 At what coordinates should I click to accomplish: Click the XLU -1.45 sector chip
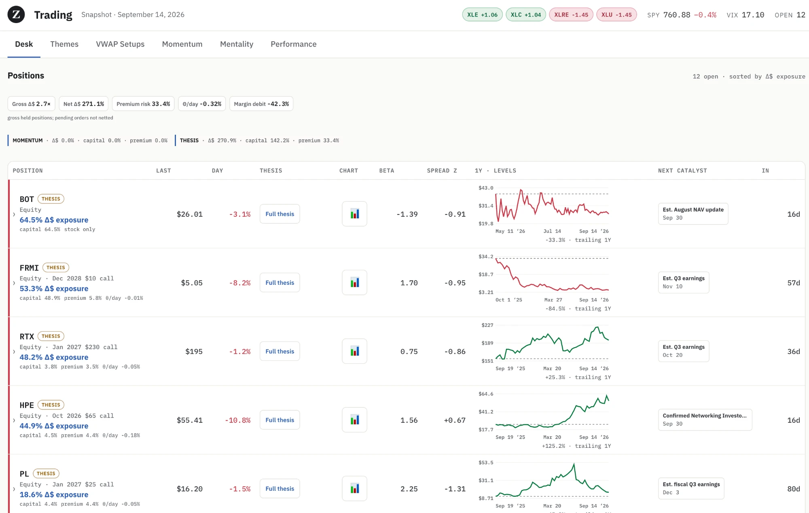click(x=616, y=15)
